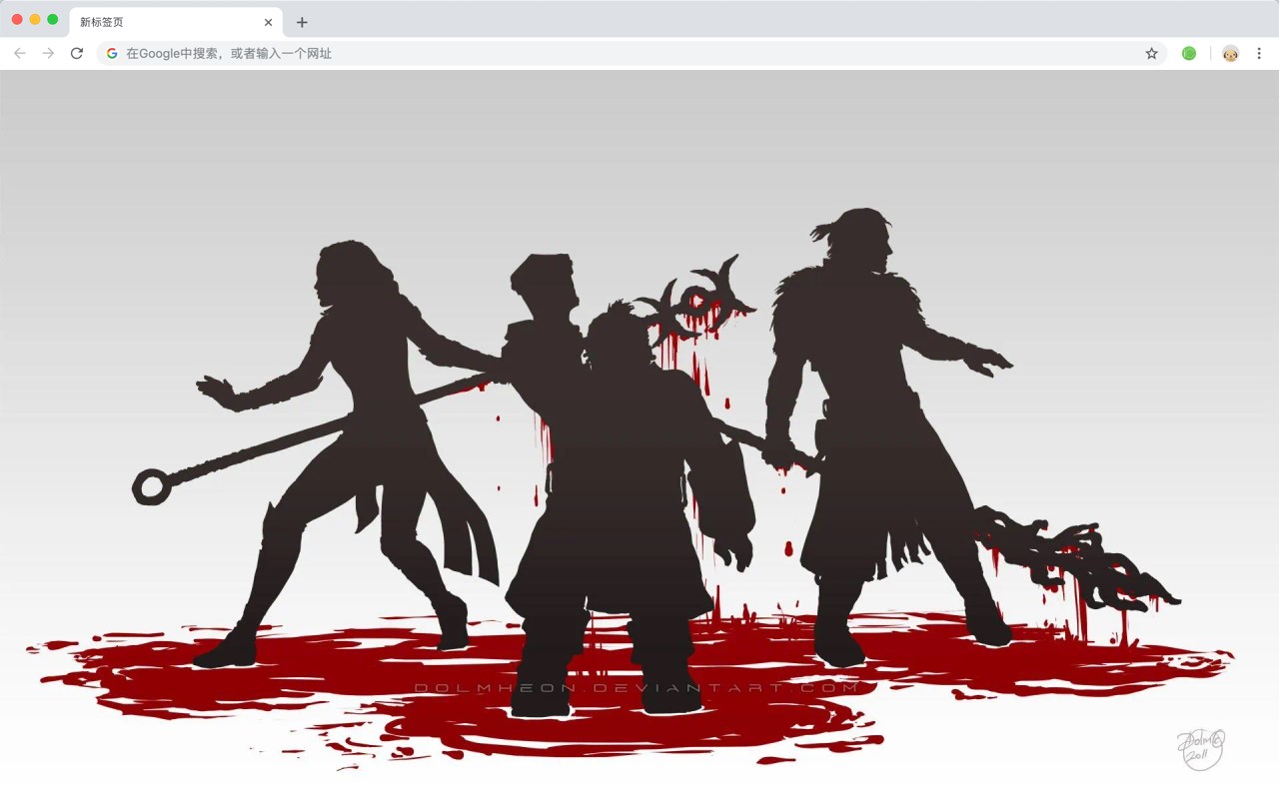Select the 新标签页 tab
The image size is (1279, 799).
(176, 22)
